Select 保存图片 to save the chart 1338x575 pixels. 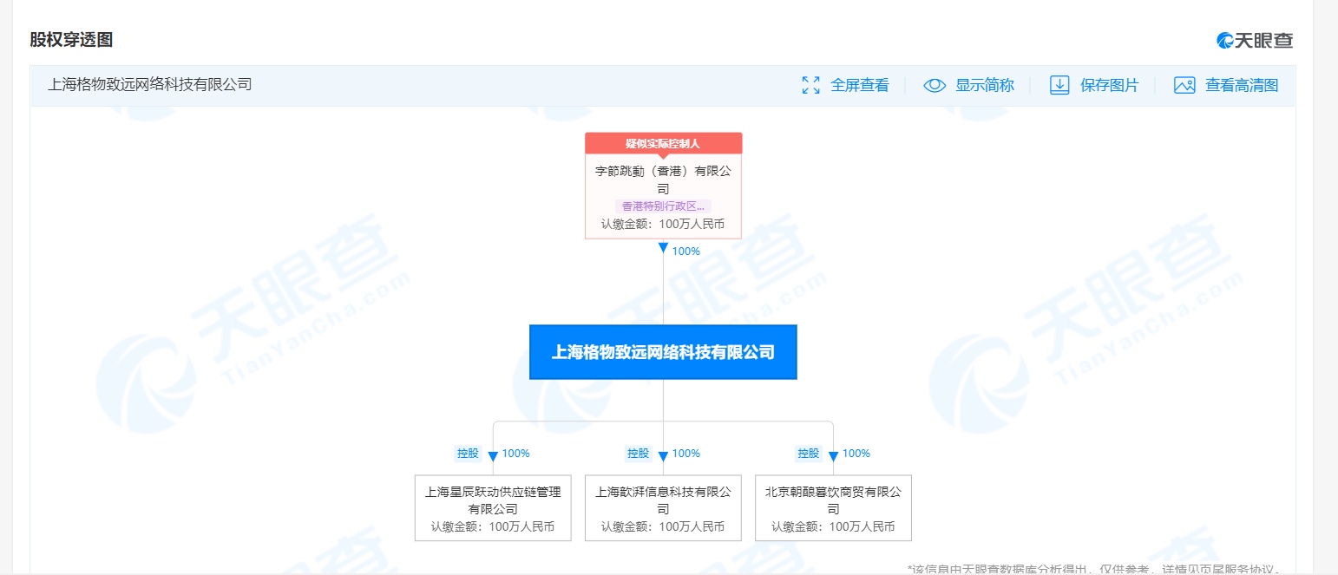[x=1110, y=85]
